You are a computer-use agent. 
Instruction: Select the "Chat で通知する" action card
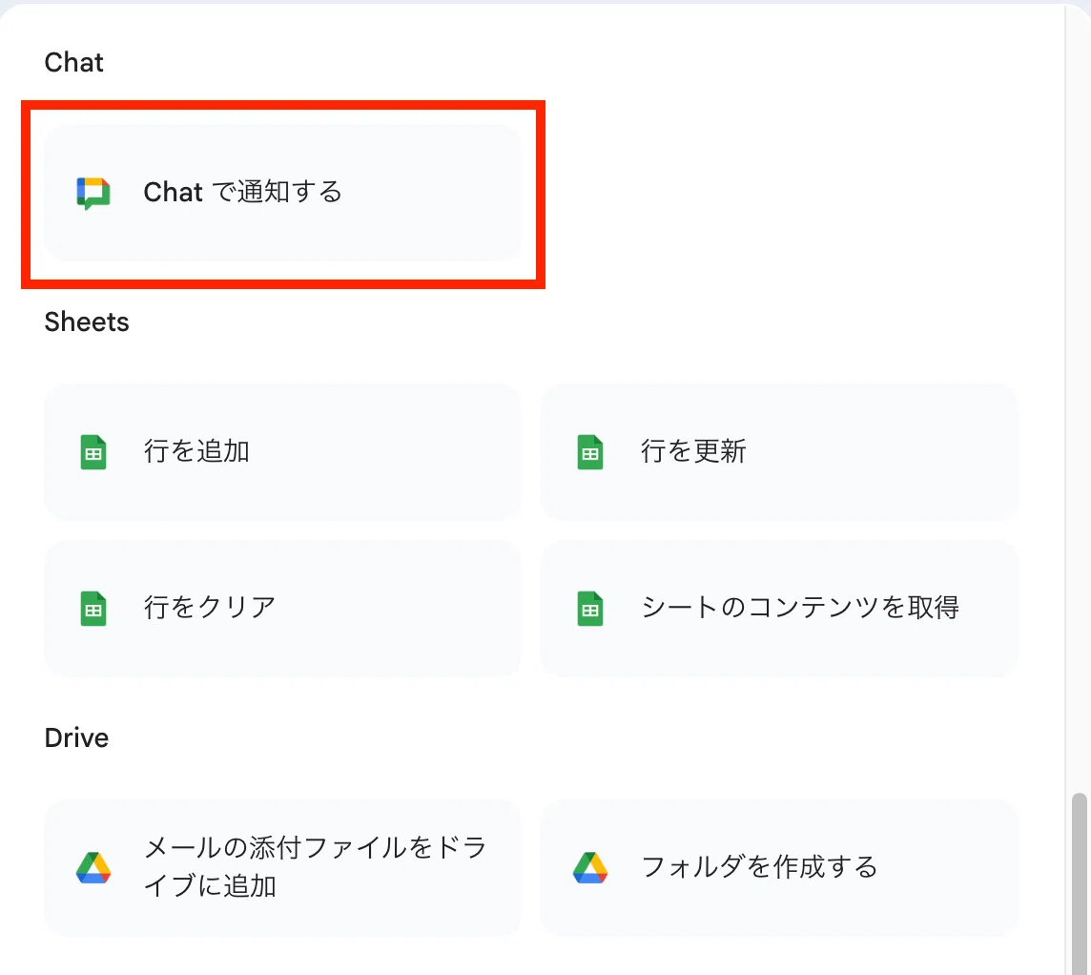(282, 193)
